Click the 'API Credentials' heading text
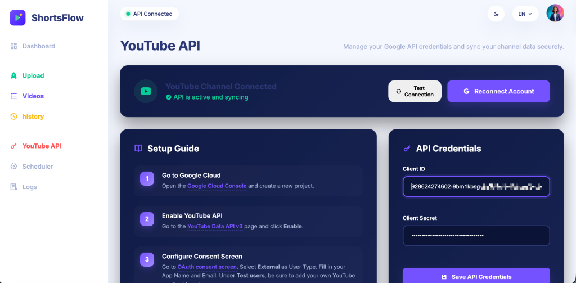Viewport: 576px width, 283px height. pos(448,149)
